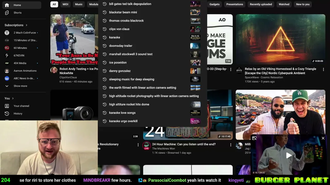Screen dimensions: 330x185
Task: Open the 67KEVIN subscription channel
Action: (22, 55)
